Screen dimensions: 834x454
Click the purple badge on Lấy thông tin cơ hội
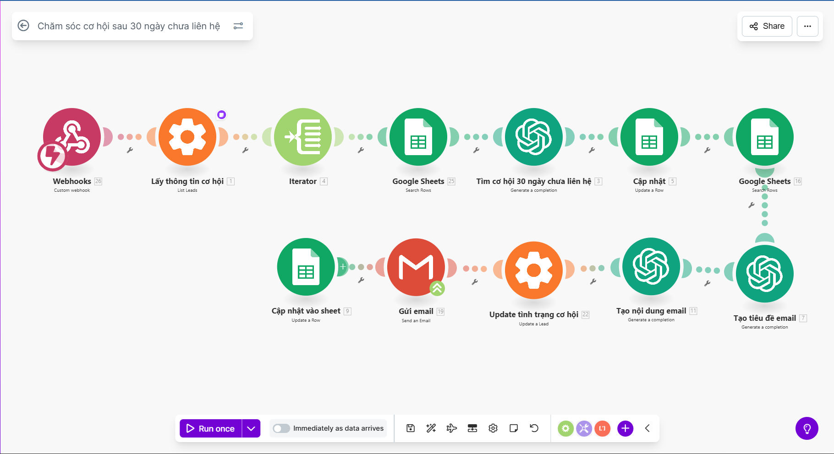[222, 115]
